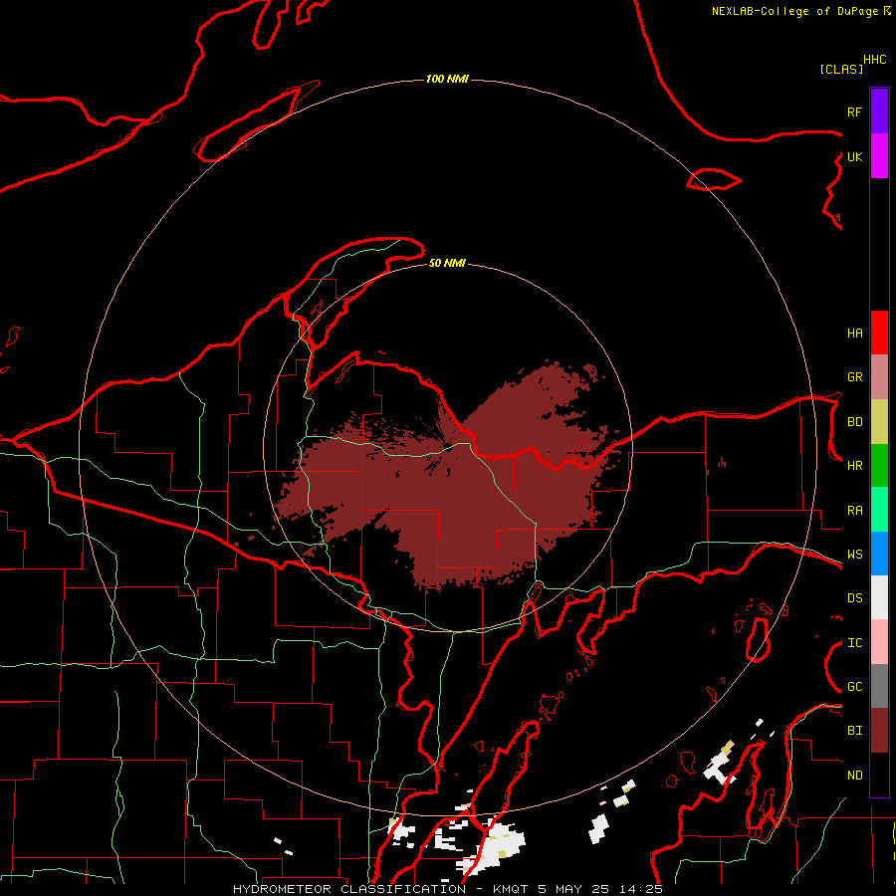Viewport: 896px width, 896px height.
Task: Click the GC legend label
Action: (854, 687)
